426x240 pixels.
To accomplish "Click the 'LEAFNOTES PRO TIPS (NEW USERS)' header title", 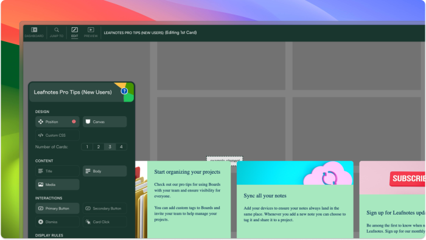I will click(134, 33).
